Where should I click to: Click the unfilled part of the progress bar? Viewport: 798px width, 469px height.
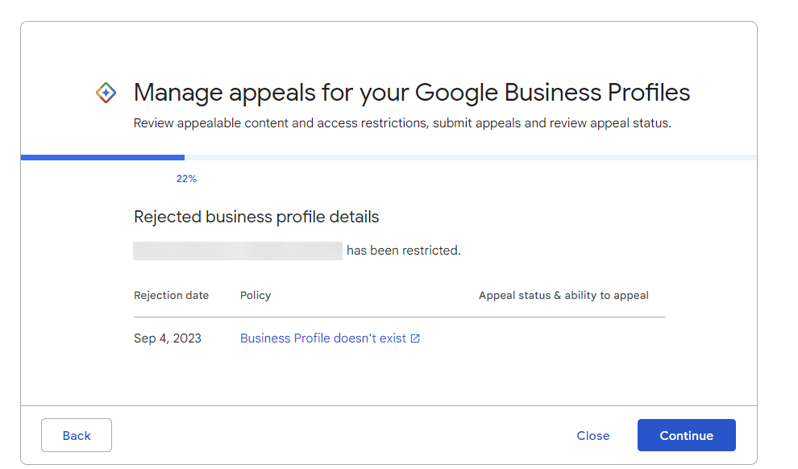click(468, 157)
